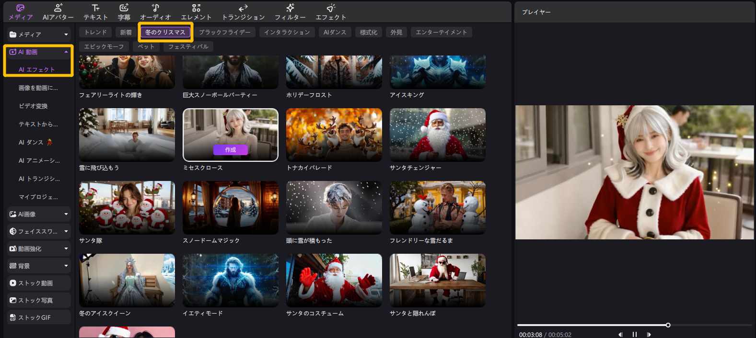The image size is (756, 338).
Task: Select マイプロジェクト in the sidebar
Action: click(x=38, y=197)
